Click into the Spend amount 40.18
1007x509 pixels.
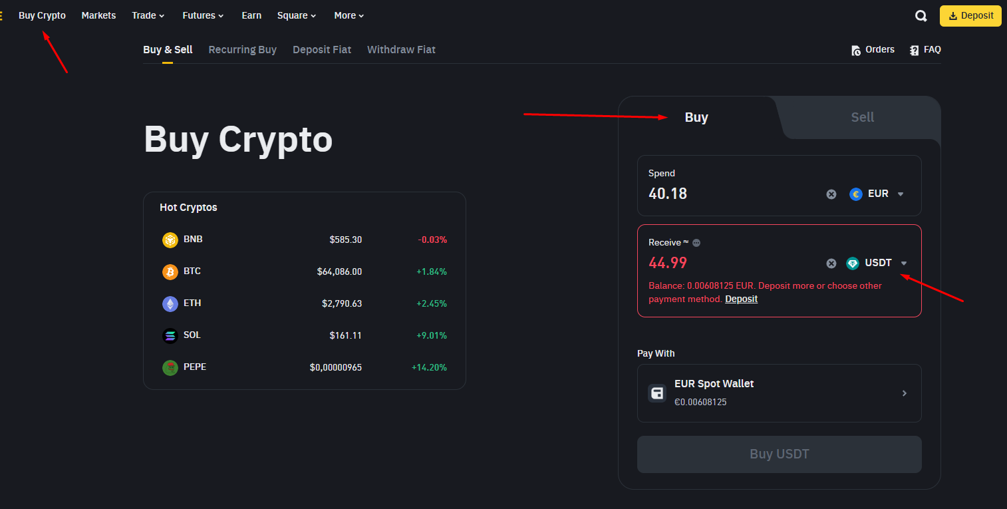point(668,194)
